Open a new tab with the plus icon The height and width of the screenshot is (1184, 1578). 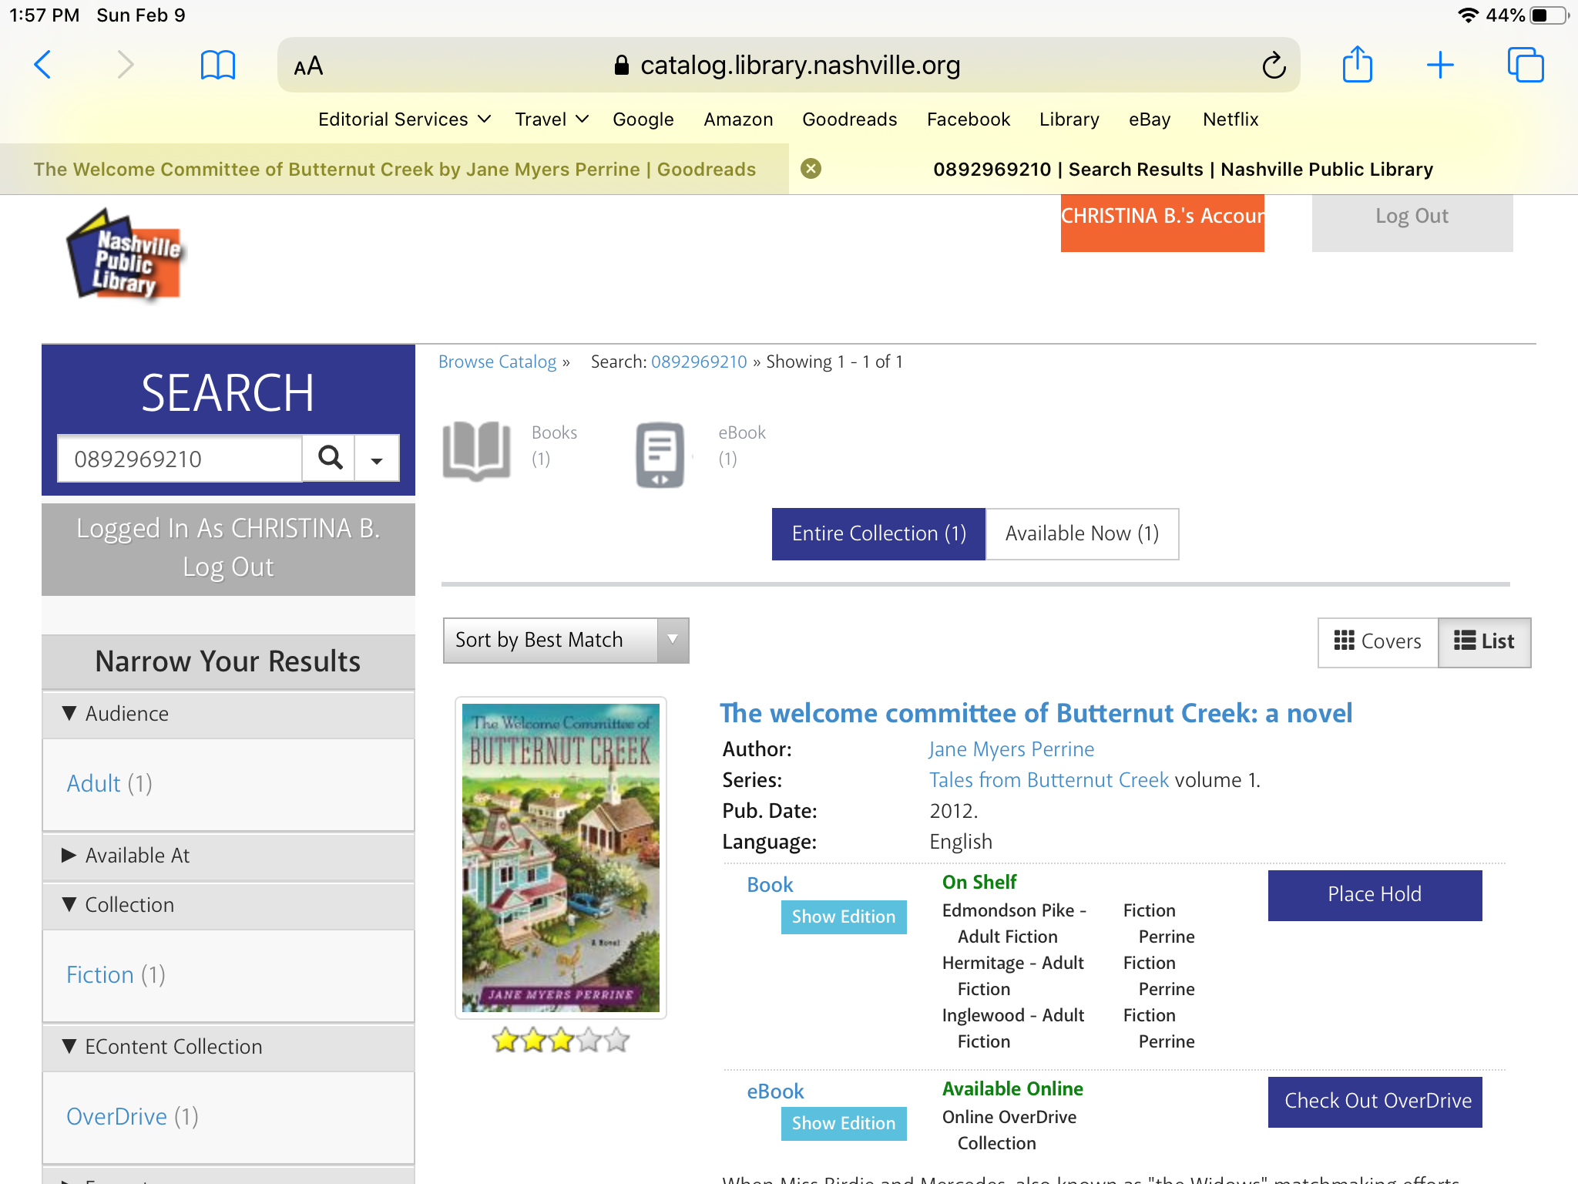[1439, 65]
